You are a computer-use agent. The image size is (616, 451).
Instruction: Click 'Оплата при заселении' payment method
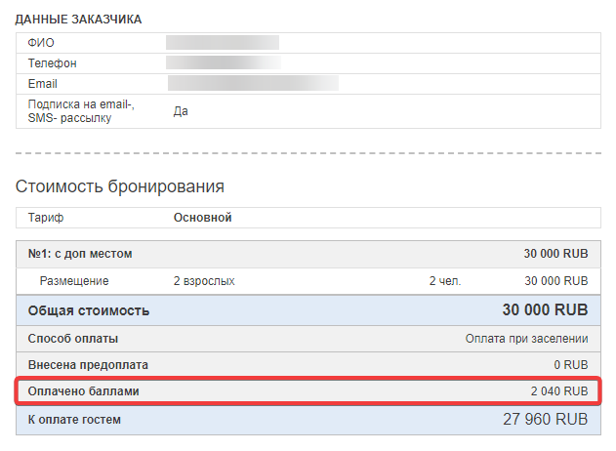tap(526, 339)
